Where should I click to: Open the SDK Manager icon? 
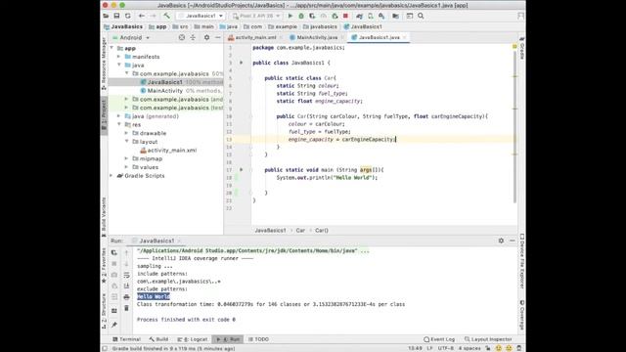pos(381,16)
